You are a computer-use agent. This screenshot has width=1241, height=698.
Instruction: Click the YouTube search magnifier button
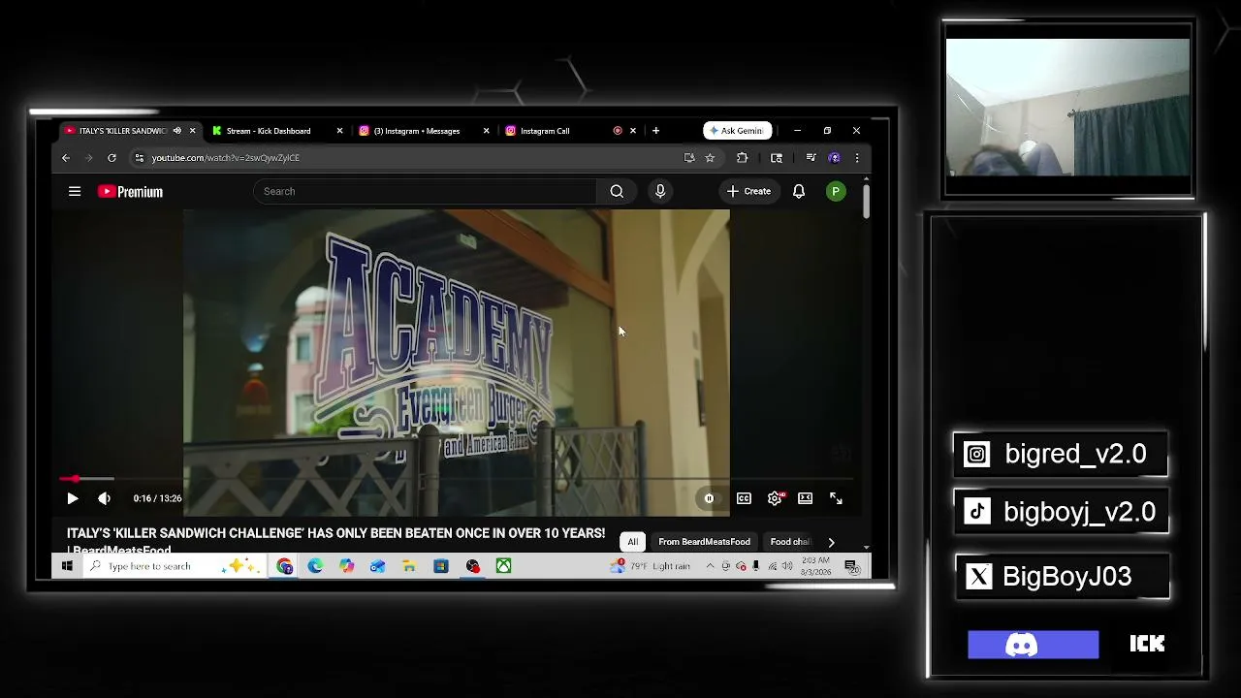click(617, 191)
